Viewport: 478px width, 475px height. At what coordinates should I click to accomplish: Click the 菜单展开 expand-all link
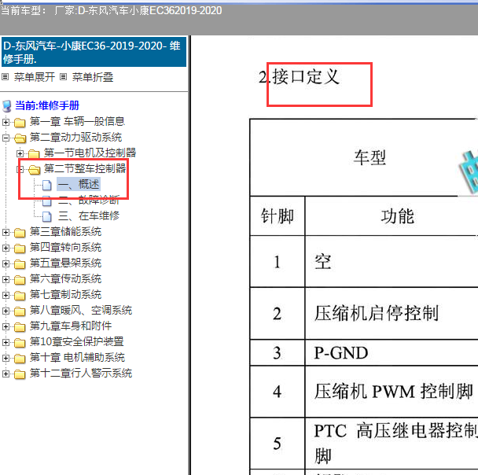[35, 77]
